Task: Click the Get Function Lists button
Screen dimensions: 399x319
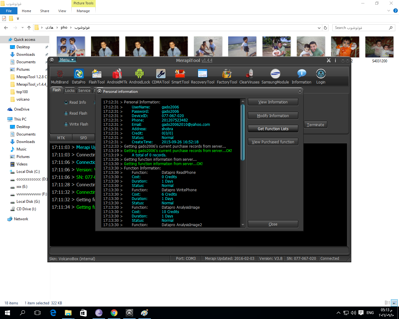Action: click(x=273, y=129)
